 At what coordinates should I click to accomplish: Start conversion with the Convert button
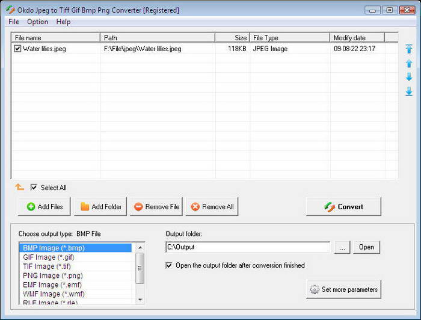pyautogui.click(x=343, y=206)
